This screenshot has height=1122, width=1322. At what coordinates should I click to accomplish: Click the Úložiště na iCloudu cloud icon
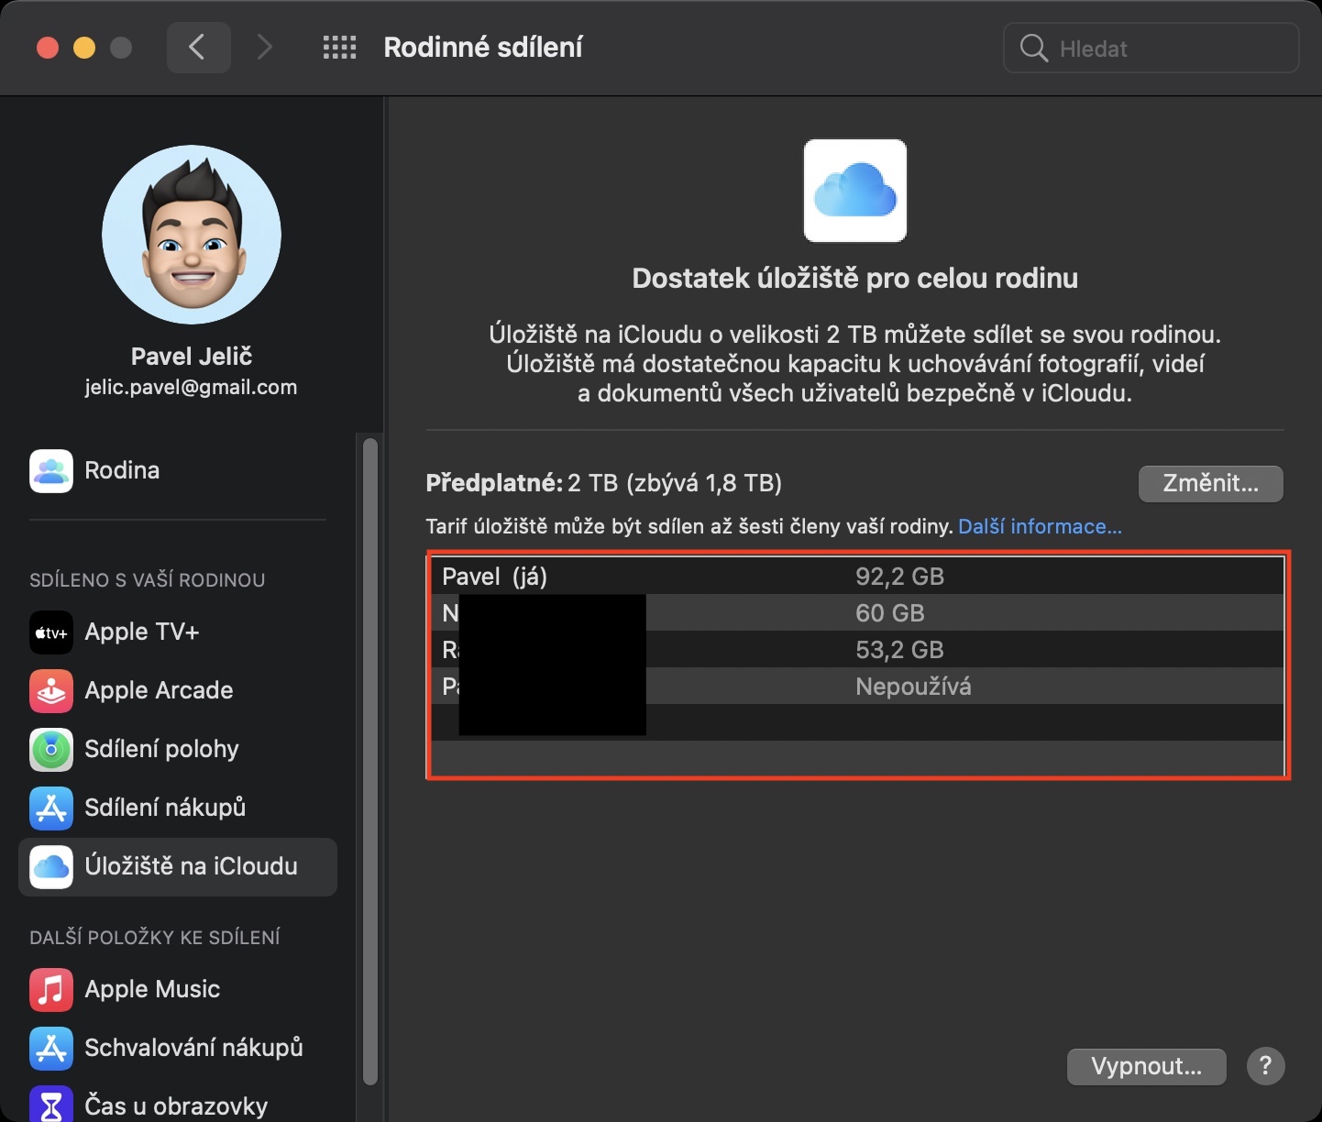(51, 867)
